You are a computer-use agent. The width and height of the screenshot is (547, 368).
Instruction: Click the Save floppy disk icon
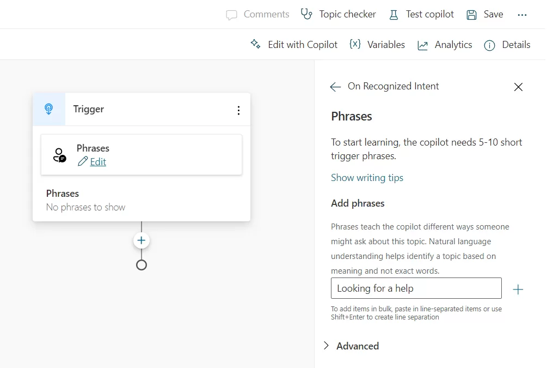472,15
